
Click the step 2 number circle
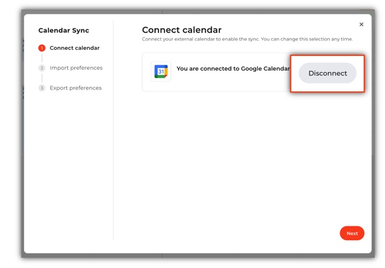[x=42, y=68]
